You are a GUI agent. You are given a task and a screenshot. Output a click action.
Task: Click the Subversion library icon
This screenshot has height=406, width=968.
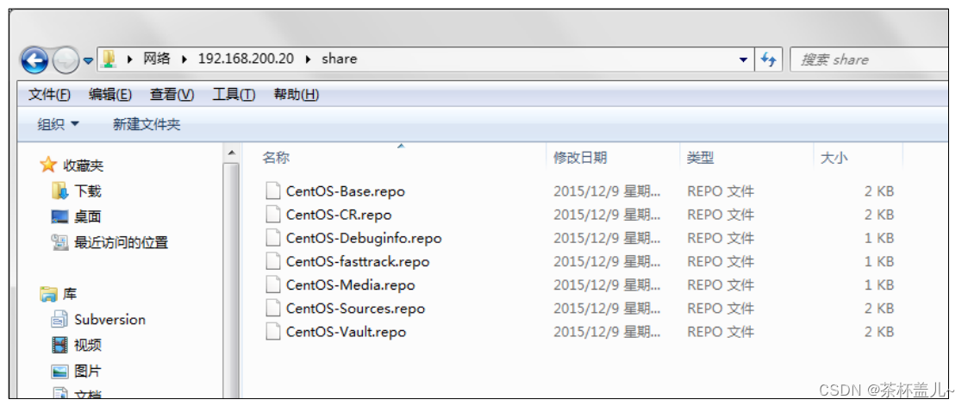pyautogui.click(x=59, y=320)
